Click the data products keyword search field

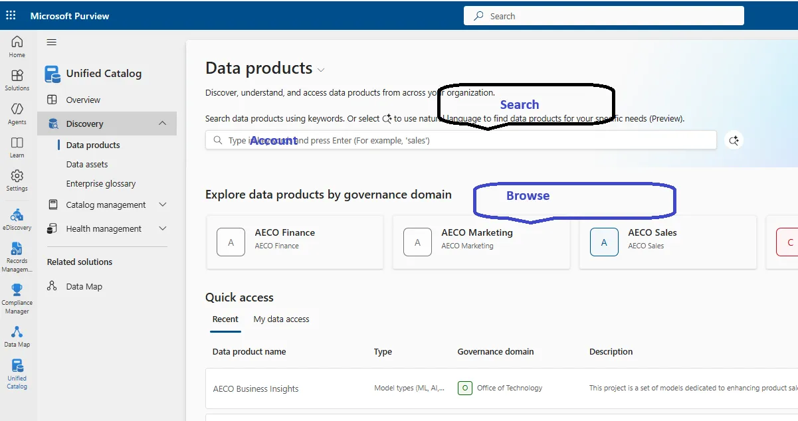(461, 140)
